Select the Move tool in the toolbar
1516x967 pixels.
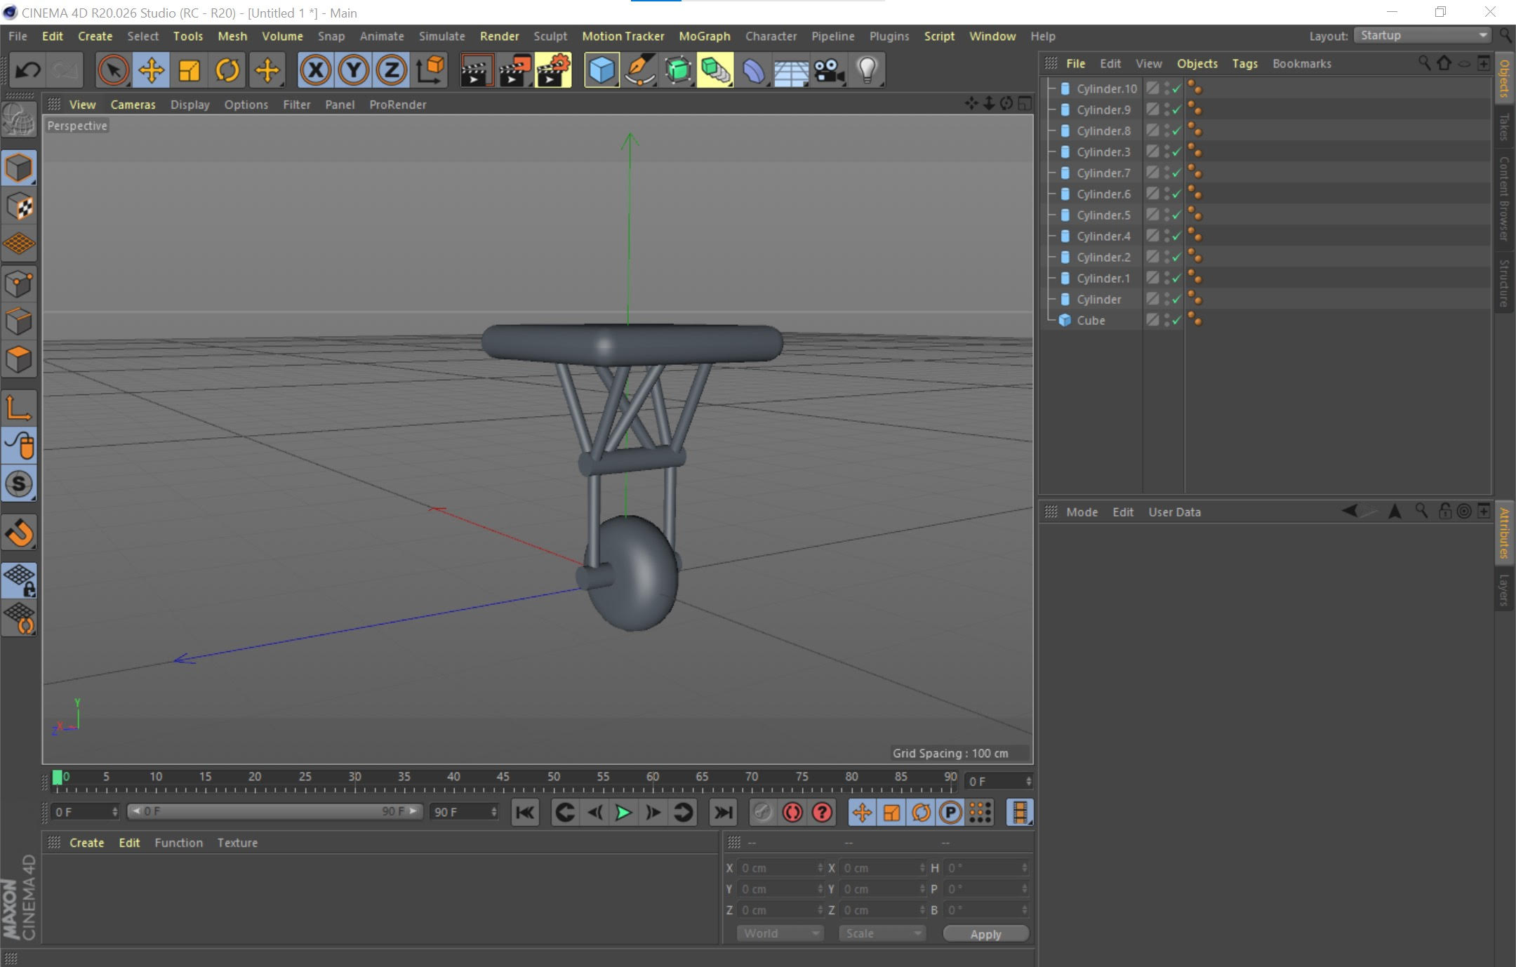tap(151, 70)
